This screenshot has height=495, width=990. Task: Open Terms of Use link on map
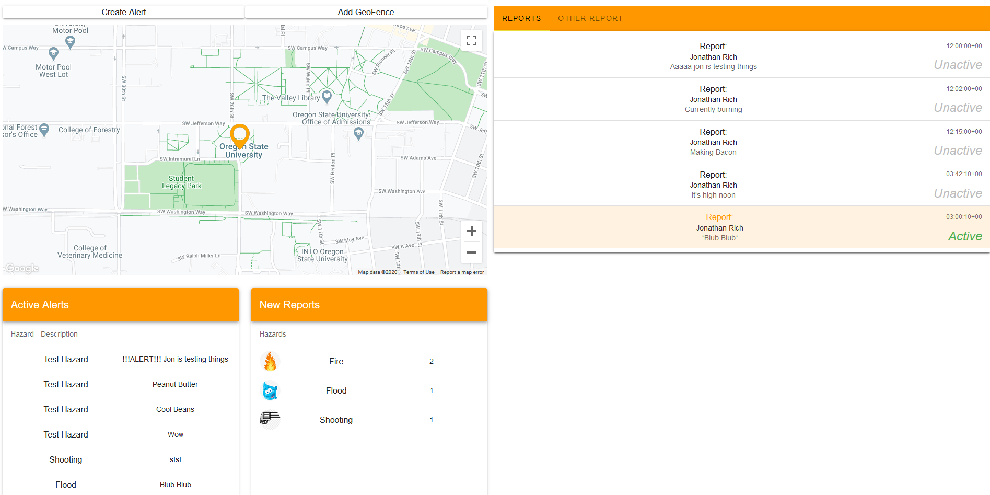tap(418, 272)
